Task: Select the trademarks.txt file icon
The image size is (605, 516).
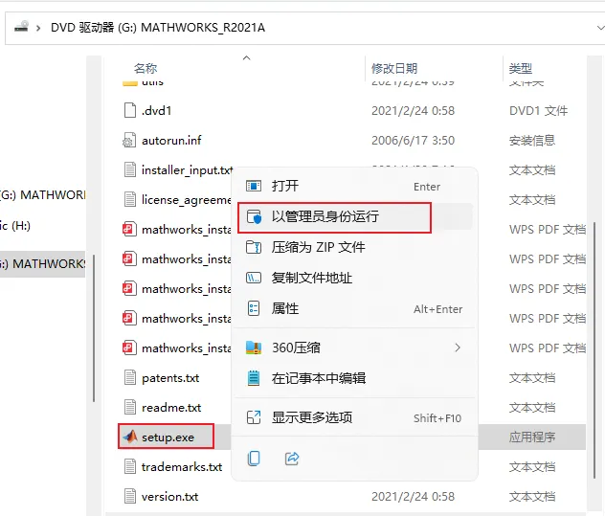Action: click(130, 466)
